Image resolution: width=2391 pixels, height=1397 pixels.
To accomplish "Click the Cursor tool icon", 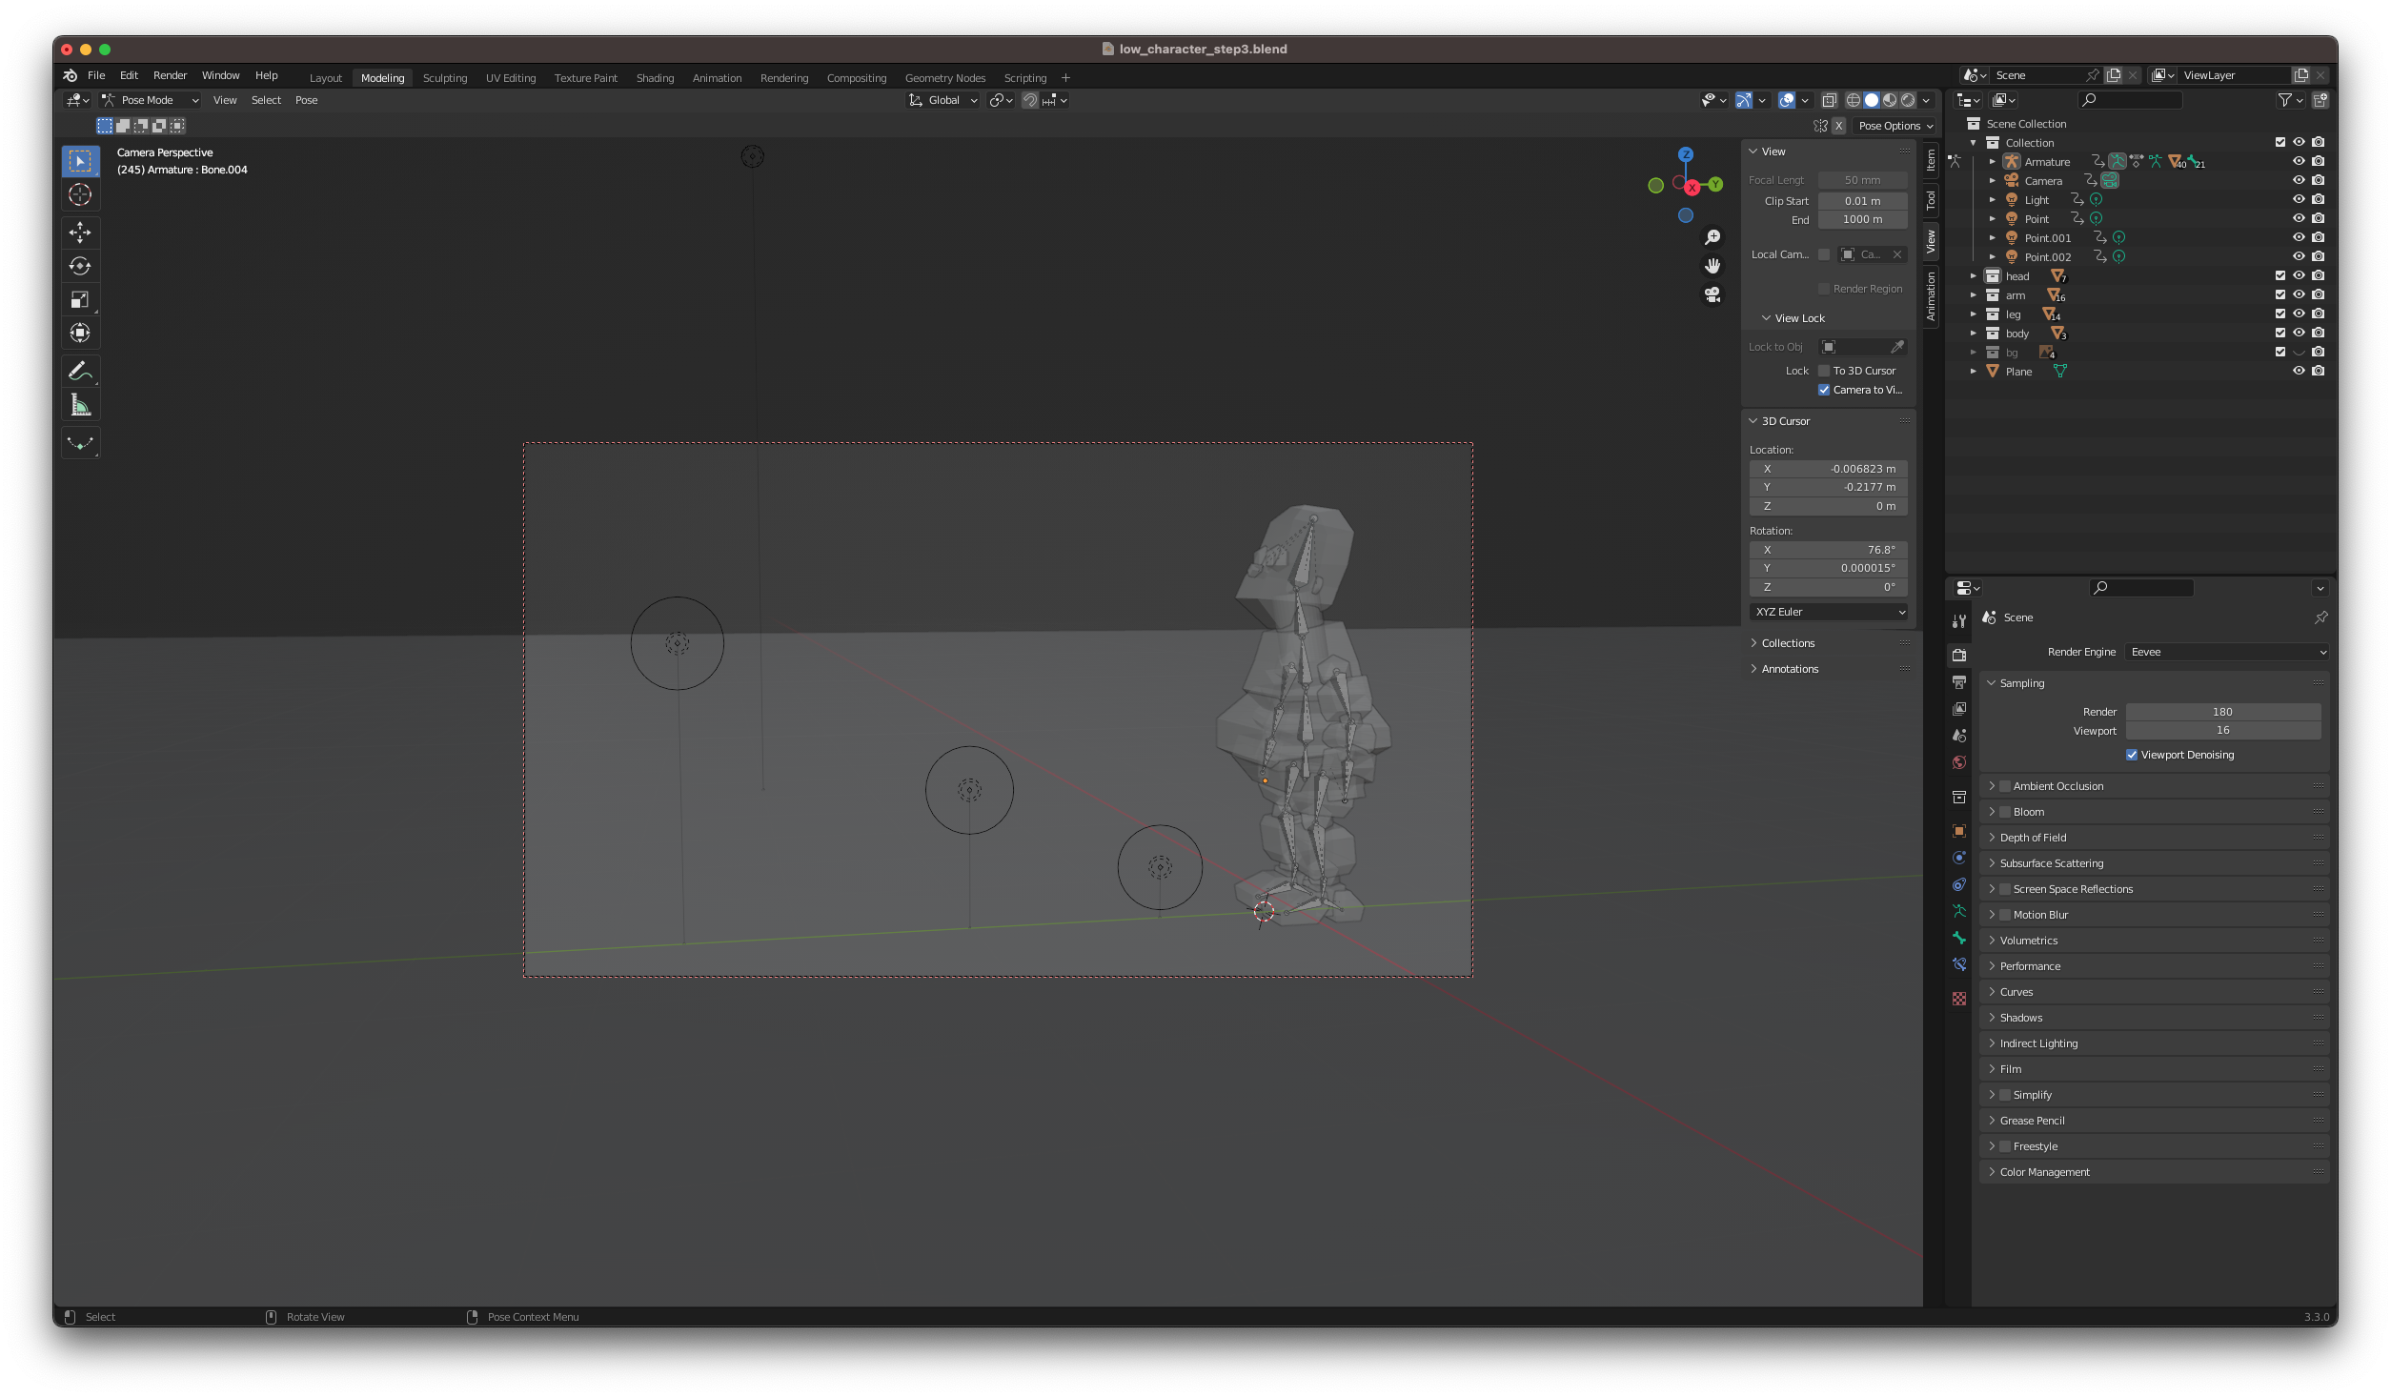I will coord(80,195).
